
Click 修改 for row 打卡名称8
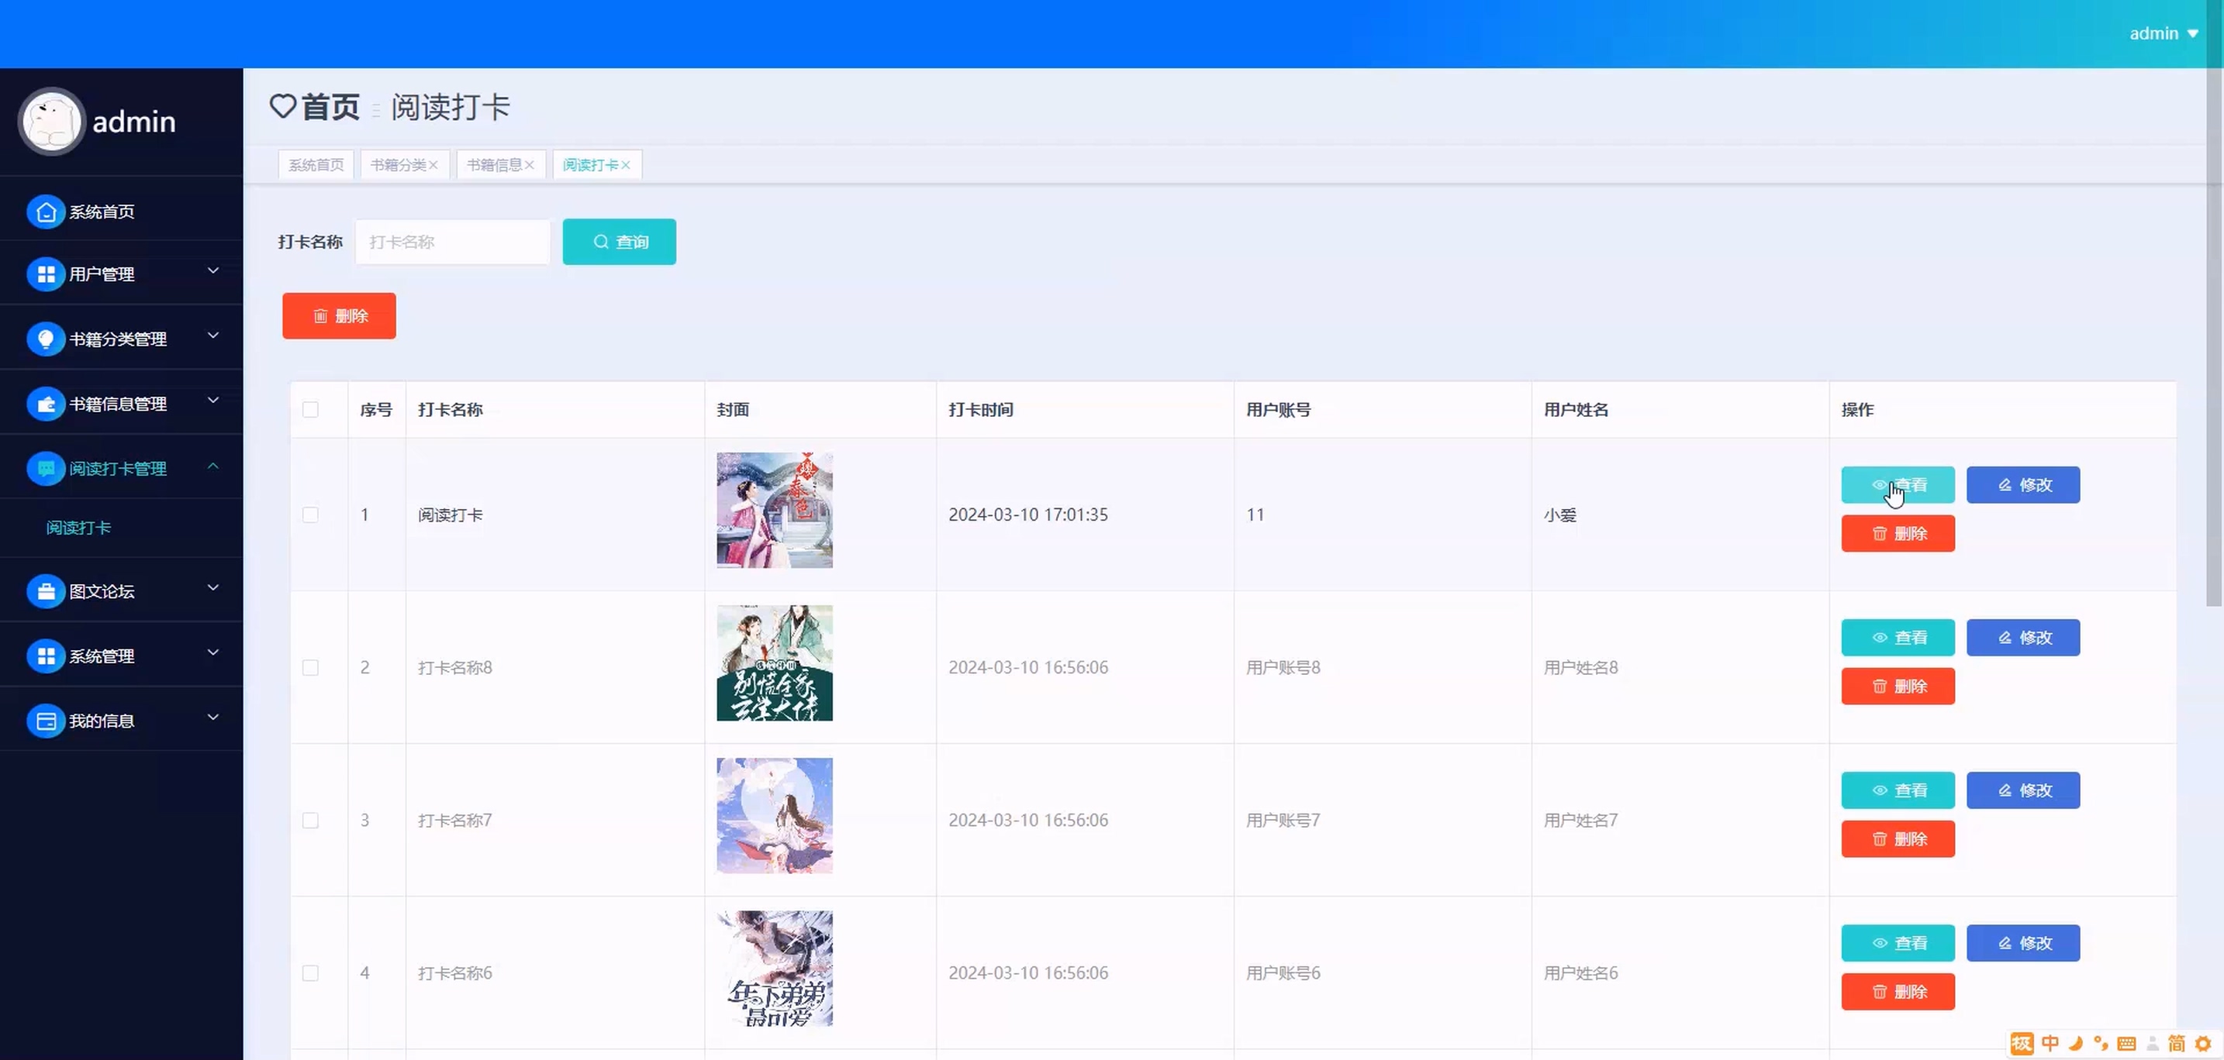[x=2023, y=638]
